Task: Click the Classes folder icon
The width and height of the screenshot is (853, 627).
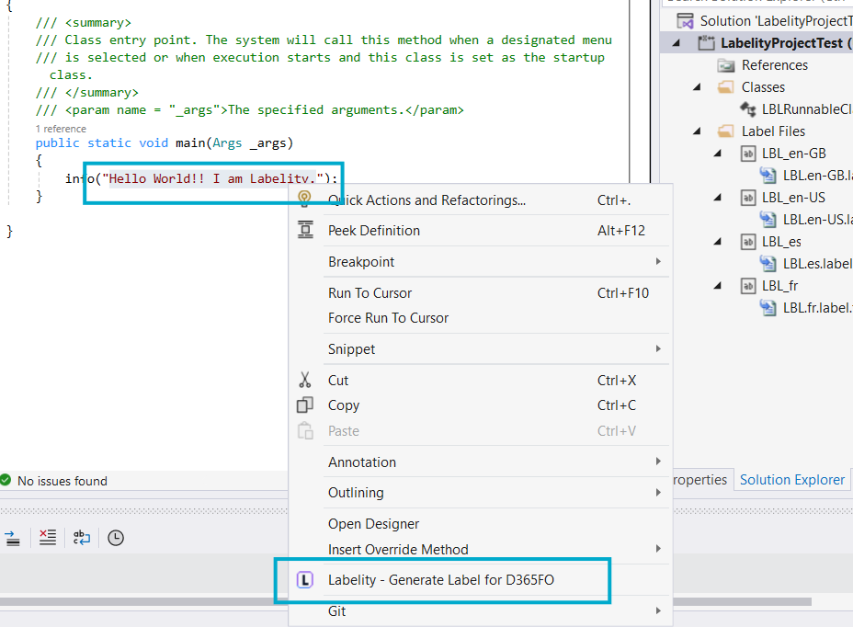Action: (726, 87)
